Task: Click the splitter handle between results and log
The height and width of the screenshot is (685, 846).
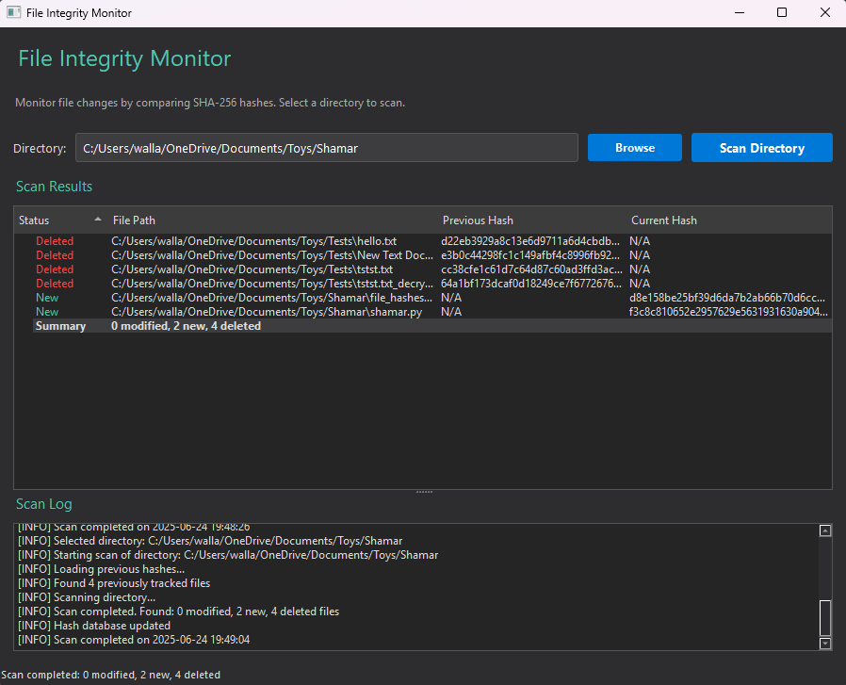Action: (x=424, y=492)
